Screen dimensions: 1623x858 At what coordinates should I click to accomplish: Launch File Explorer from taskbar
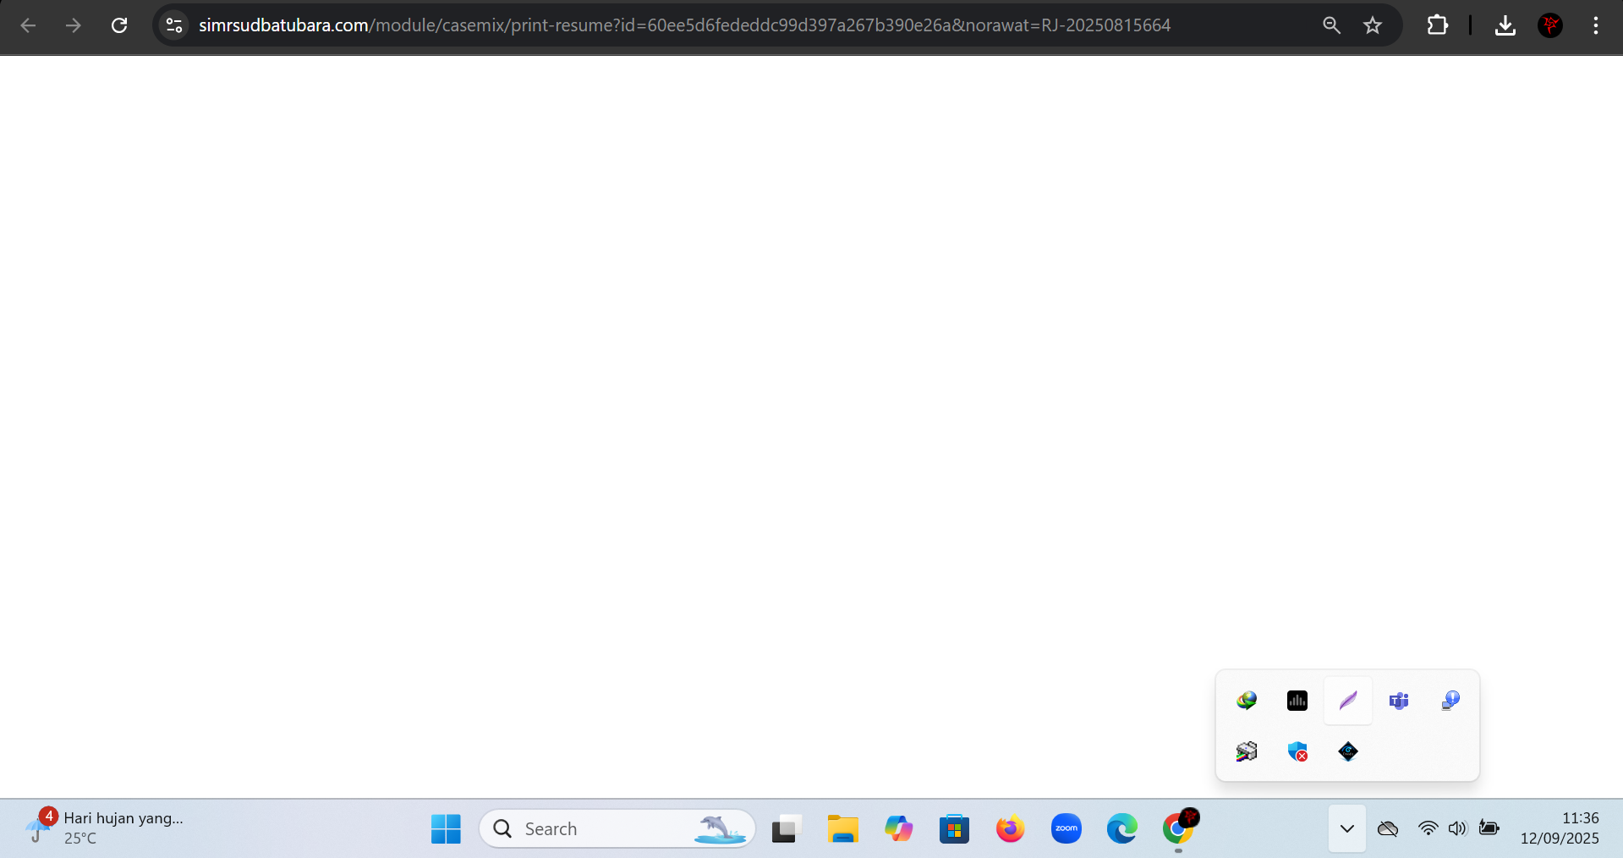(x=842, y=828)
